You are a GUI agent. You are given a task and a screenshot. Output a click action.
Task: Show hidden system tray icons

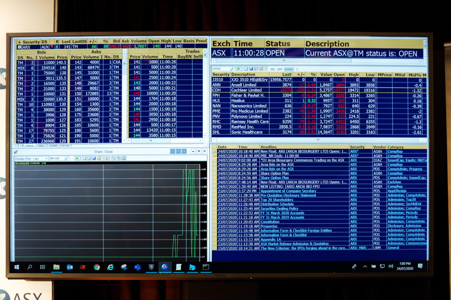tap(365, 267)
